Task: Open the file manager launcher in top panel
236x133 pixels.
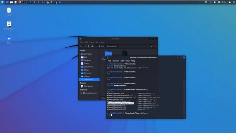Action: click(11, 2)
